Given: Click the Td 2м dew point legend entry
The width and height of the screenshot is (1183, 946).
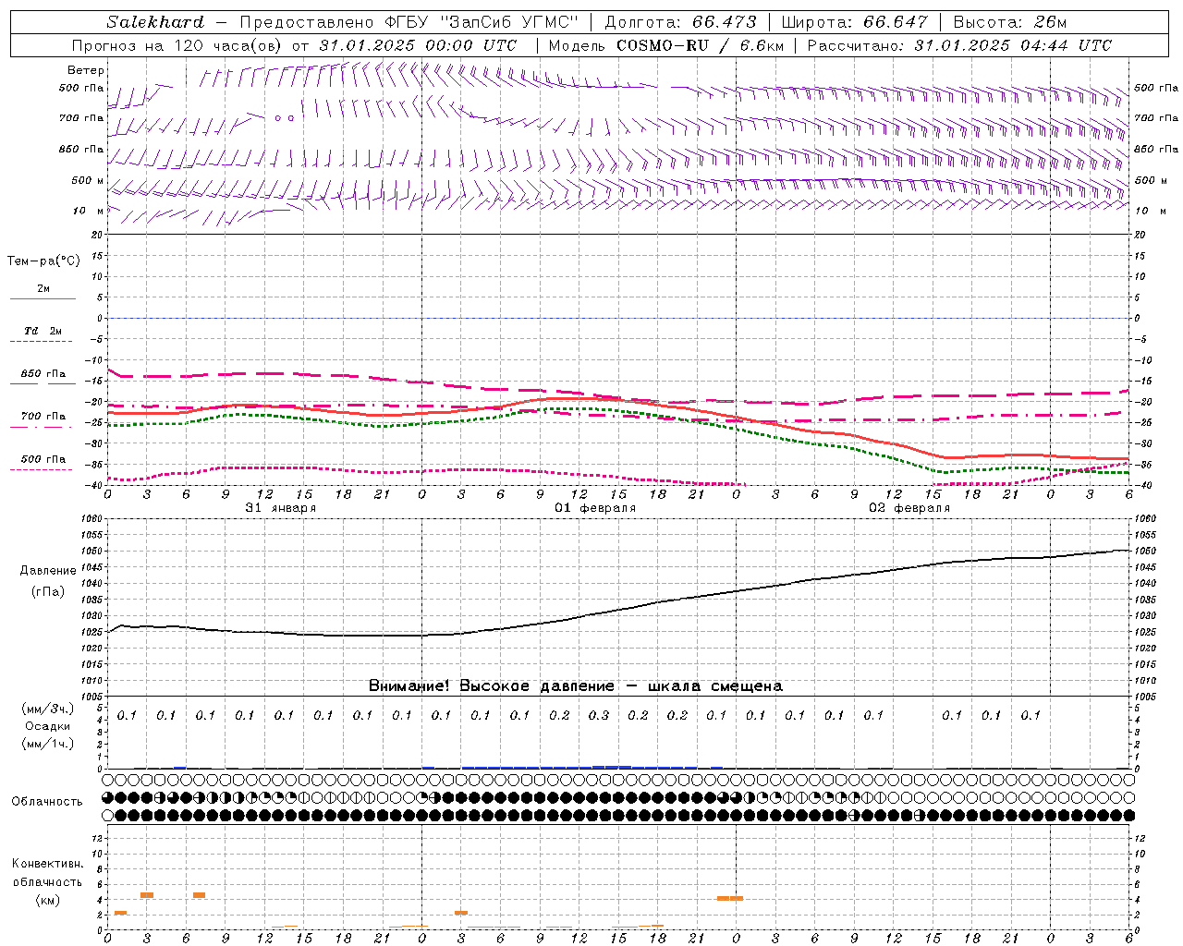Looking at the screenshot, I should pyautogui.click(x=43, y=331).
